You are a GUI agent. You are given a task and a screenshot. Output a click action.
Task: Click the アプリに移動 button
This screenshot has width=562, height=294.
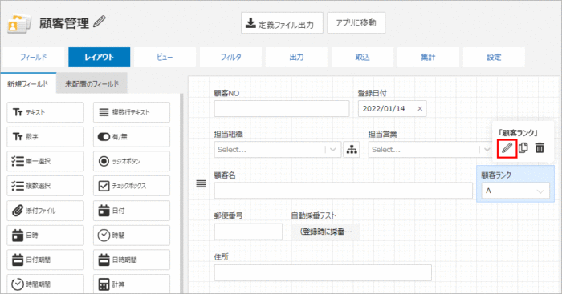click(356, 23)
